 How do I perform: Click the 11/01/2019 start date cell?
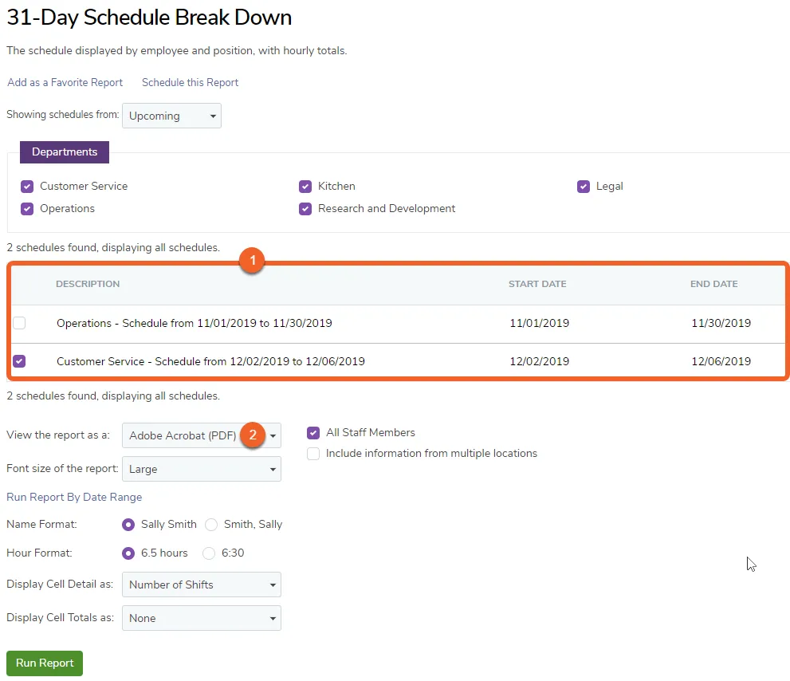pos(539,323)
